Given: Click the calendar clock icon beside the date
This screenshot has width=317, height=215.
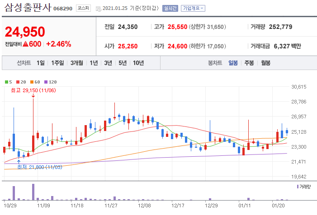Looking at the screenshot, I should [x=98, y=9].
